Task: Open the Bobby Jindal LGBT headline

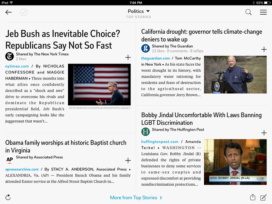Action: 201,119
